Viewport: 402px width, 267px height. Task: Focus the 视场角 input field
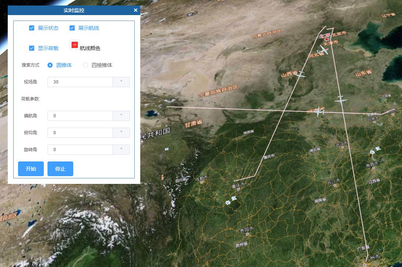pyautogui.click(x=80, y=82)
